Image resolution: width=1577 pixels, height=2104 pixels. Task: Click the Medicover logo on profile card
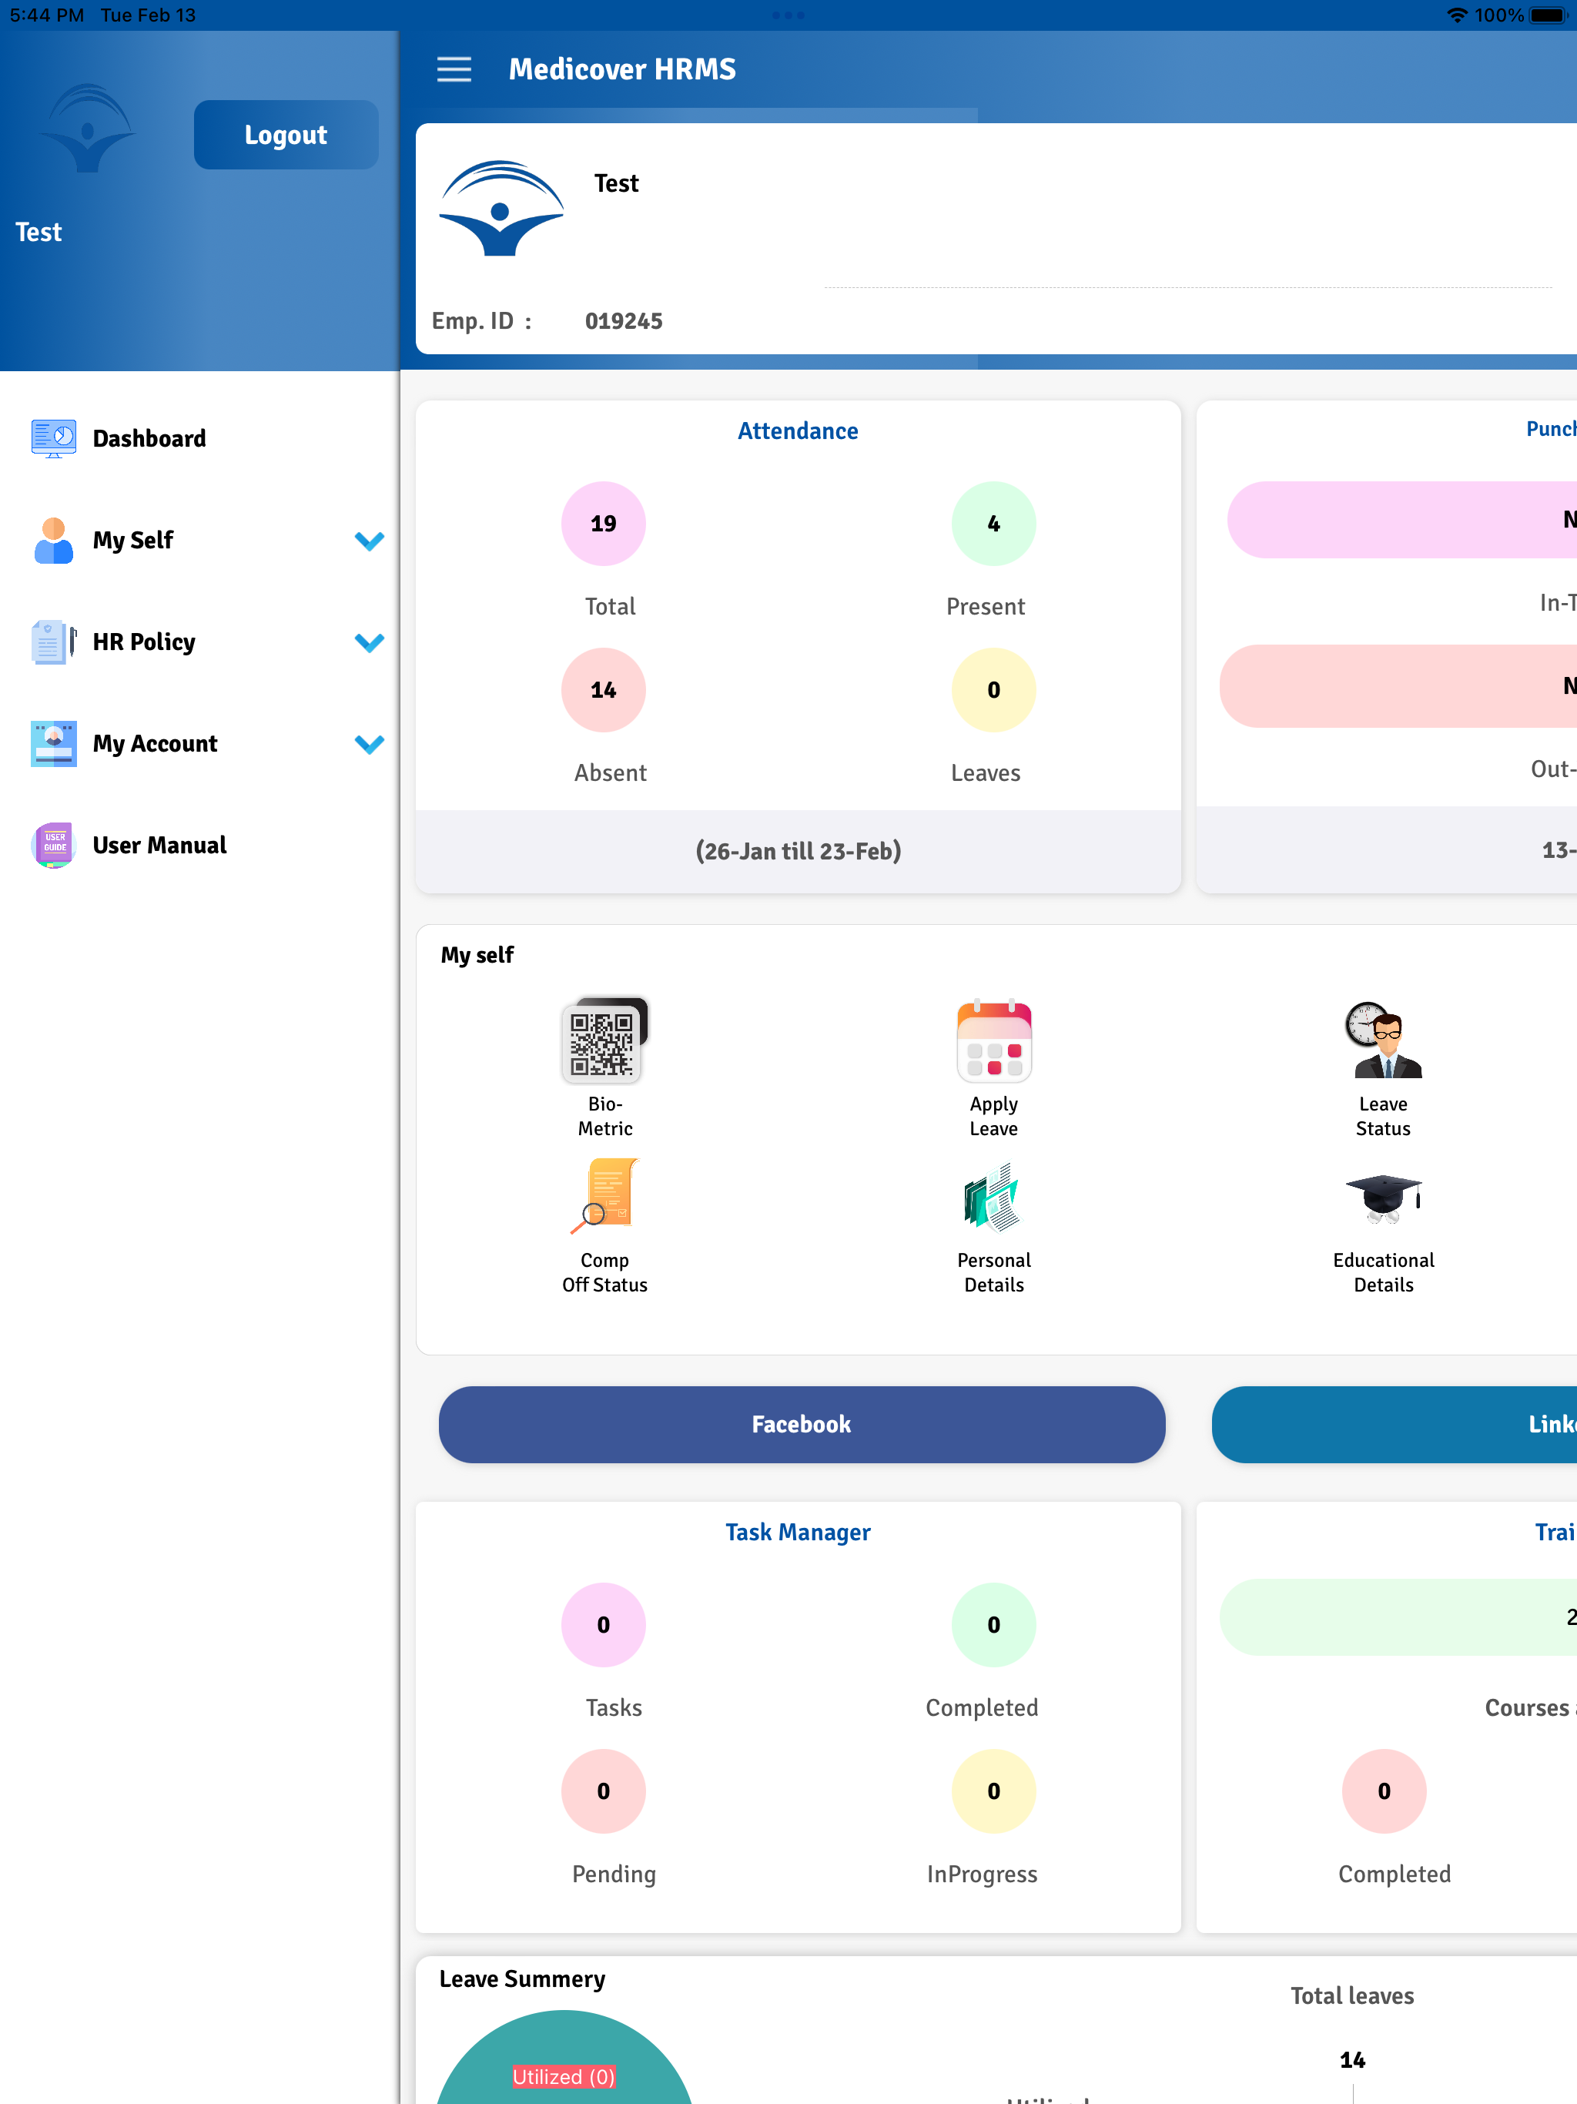501,208
